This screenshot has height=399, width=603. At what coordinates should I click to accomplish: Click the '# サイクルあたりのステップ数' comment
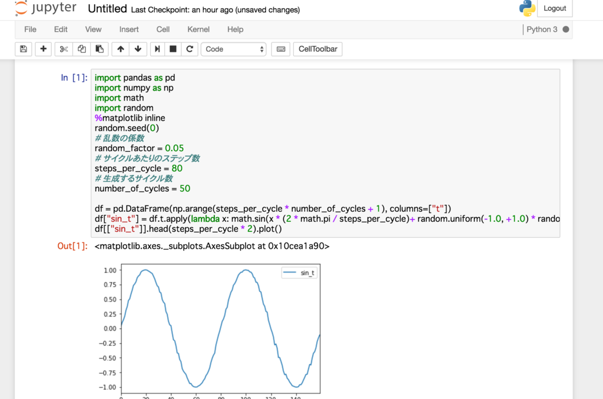tap(147, 158)
